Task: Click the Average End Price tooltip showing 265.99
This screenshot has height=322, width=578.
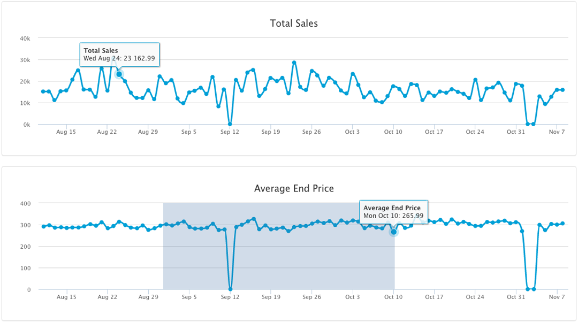Action: pyautogui.click(x=393, y=212)
